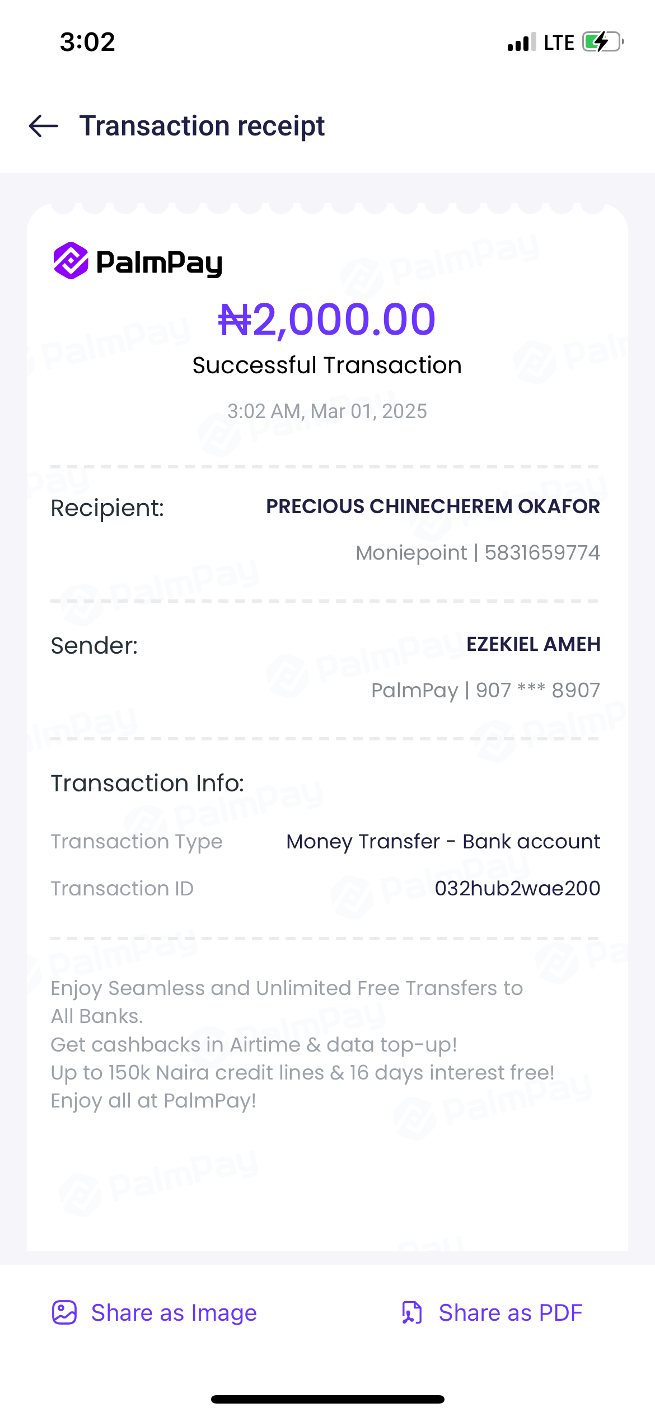
Task: Tap the battery charging status icon
Action: [x=603, y=42]
